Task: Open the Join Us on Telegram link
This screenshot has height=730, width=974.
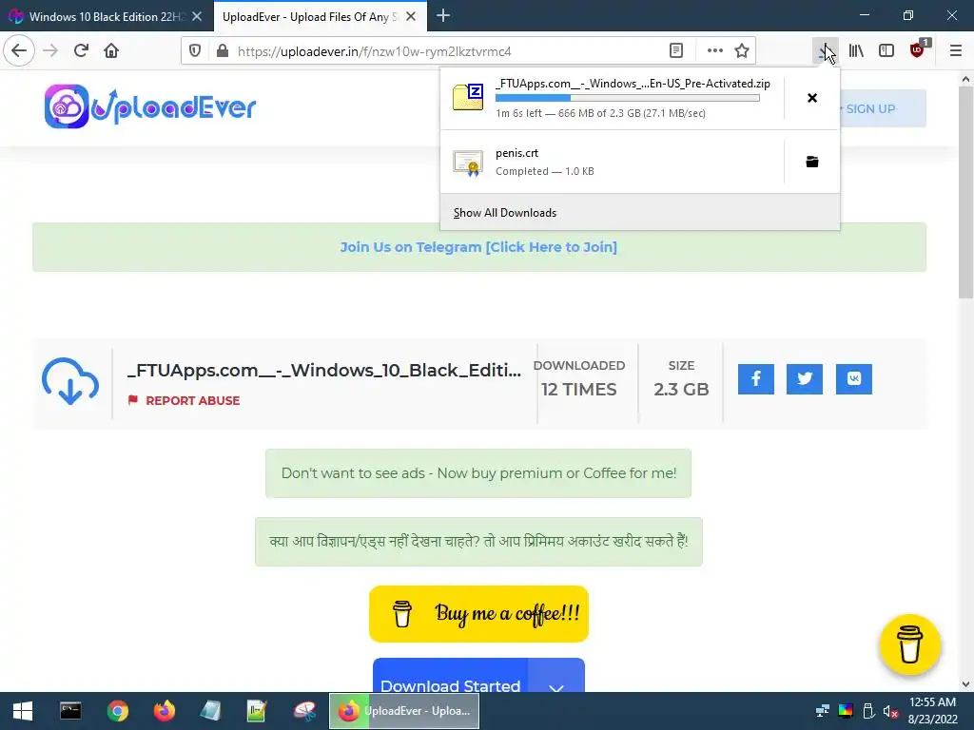Action: pyautogui.click(x=478, y=247)
